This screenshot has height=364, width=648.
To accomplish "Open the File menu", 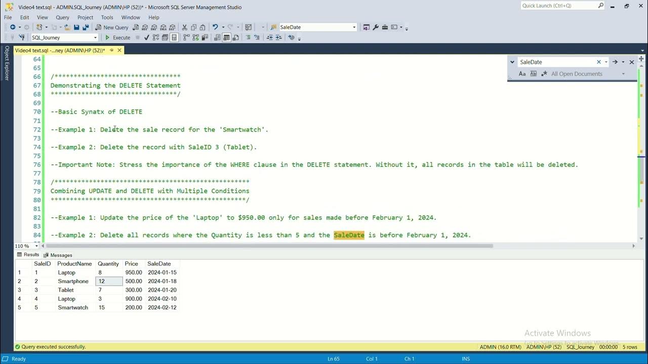I will click(8, 17).
